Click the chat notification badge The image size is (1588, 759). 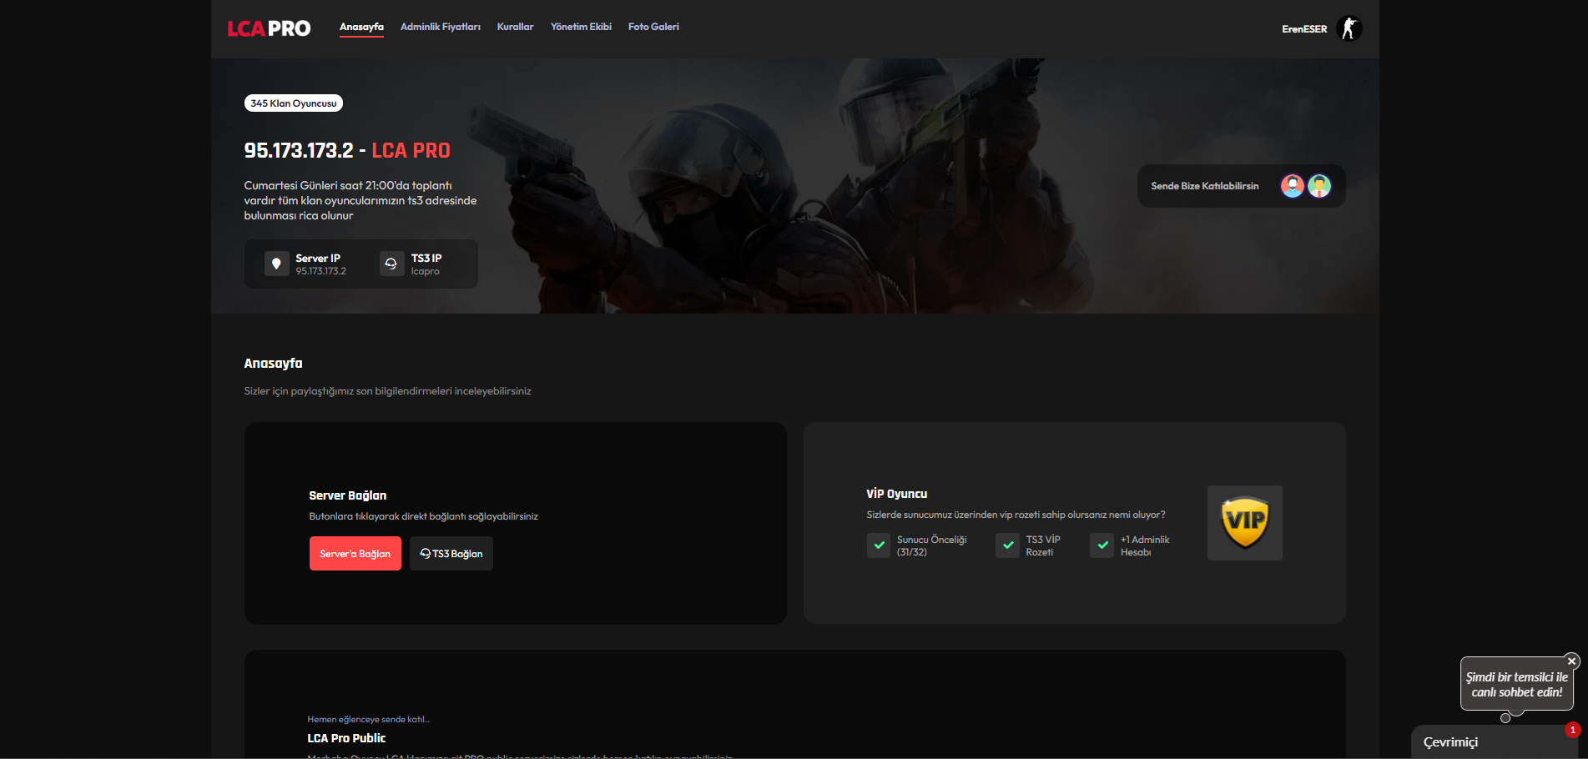[1573, 731]
